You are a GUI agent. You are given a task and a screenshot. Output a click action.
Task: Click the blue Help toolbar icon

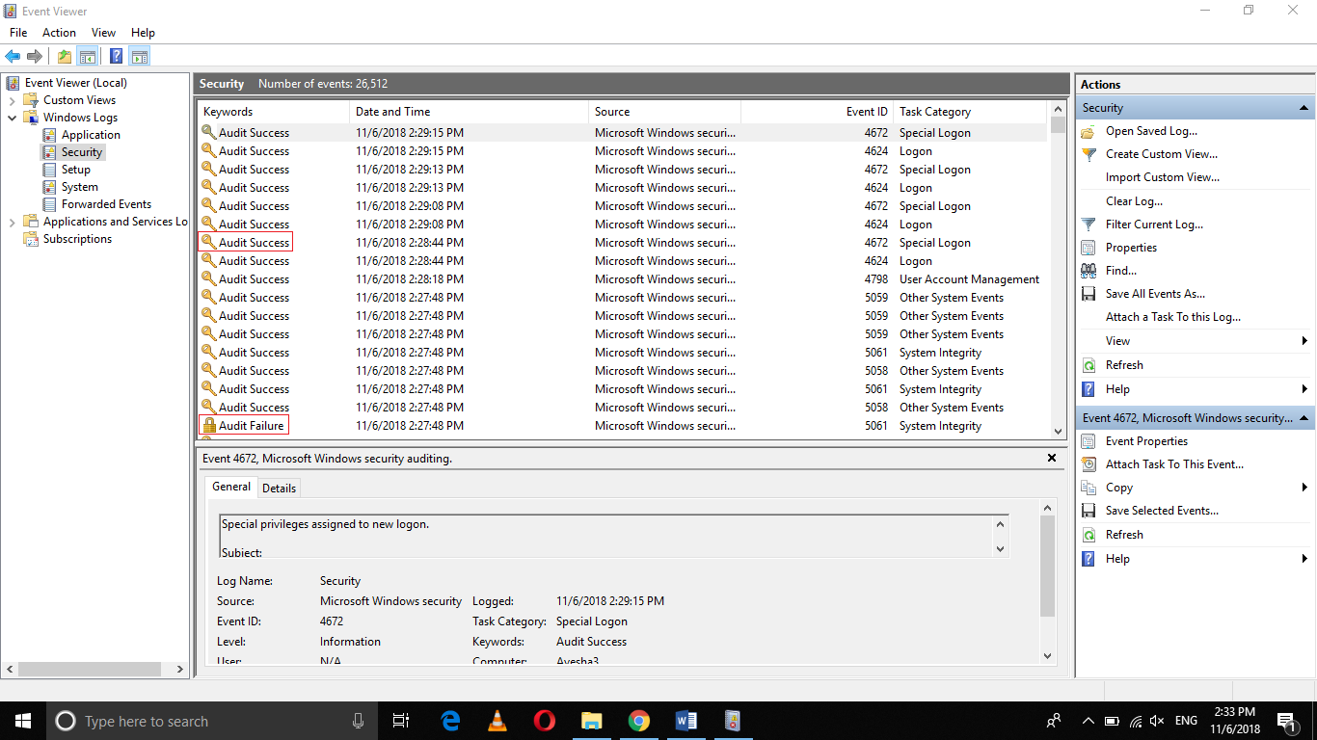[x=116, y=57]
